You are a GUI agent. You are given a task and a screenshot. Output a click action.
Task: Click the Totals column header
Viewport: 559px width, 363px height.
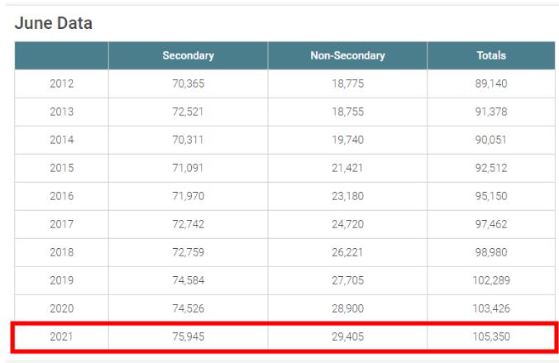(491, 55)
